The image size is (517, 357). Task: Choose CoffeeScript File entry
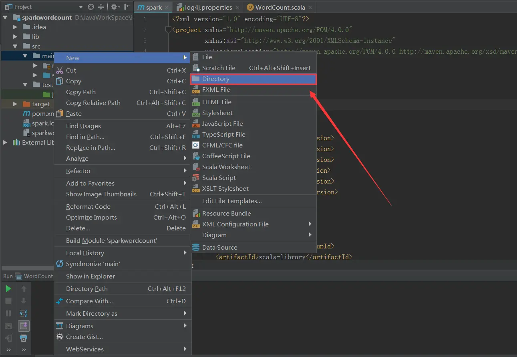point(253,156)
